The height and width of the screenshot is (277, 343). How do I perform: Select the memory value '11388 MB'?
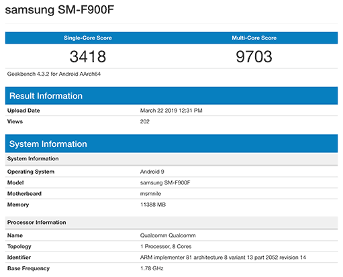pos(153,205)
